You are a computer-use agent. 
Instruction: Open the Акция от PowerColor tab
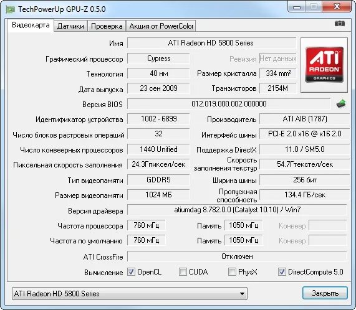(x=161, y=26)
